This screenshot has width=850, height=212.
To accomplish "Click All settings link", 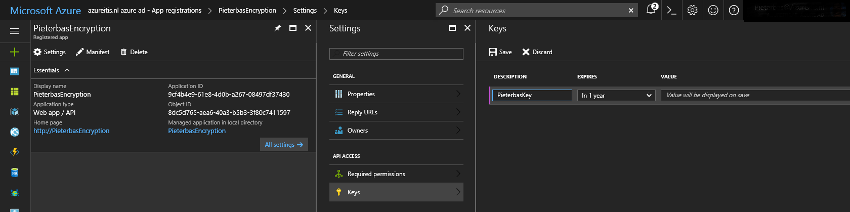I will coord(283,145).
